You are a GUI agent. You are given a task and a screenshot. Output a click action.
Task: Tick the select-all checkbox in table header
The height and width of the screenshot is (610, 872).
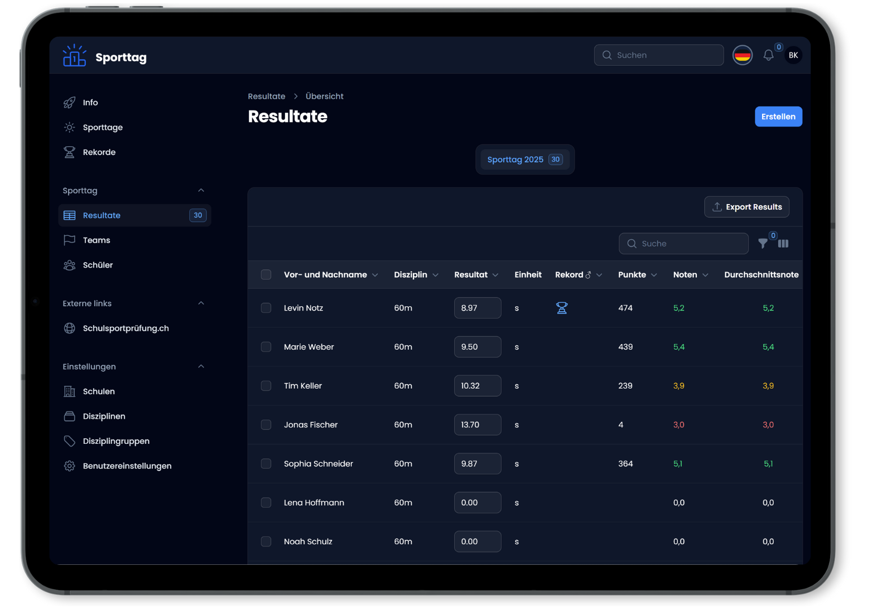(x=266, y=275)
